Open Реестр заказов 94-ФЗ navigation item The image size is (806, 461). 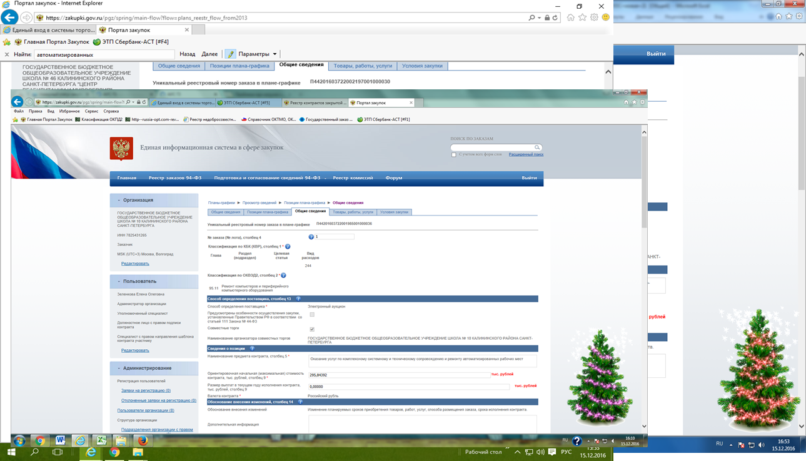tap(175, 178)
